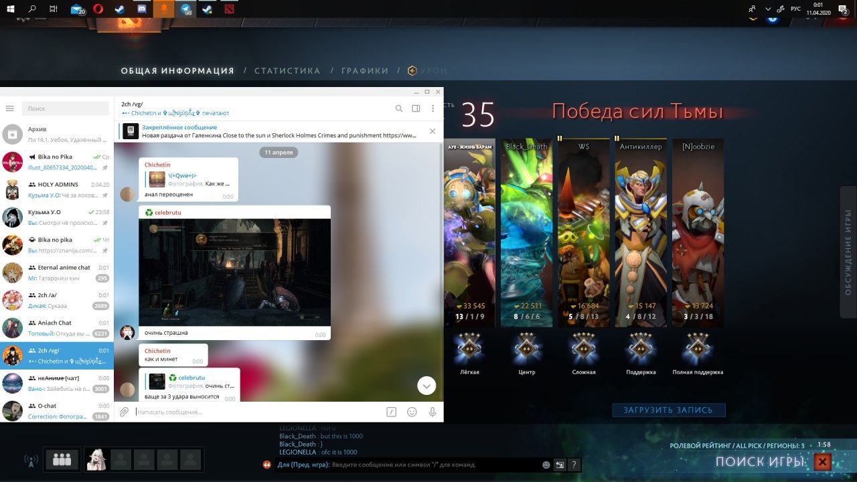The width and height of the screenshot is (857, 482).
Task: Toggle Dota voice broadcast icon
Action: coord(30,461)
